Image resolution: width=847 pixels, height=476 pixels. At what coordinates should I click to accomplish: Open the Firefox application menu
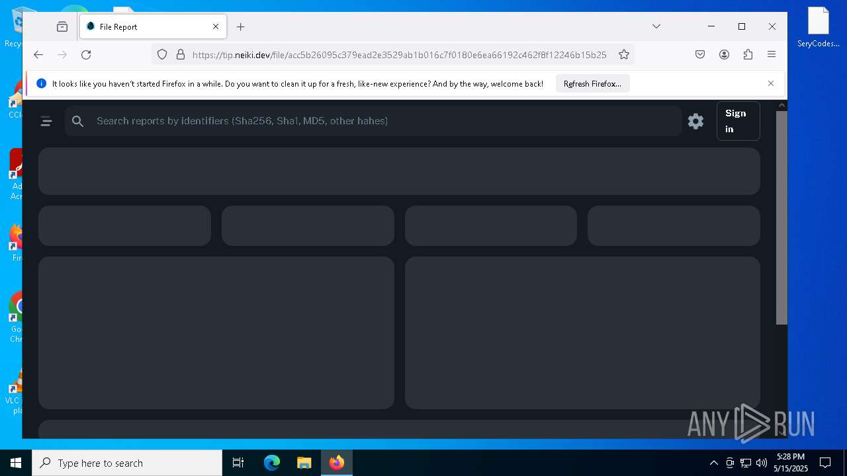point(772,55)
